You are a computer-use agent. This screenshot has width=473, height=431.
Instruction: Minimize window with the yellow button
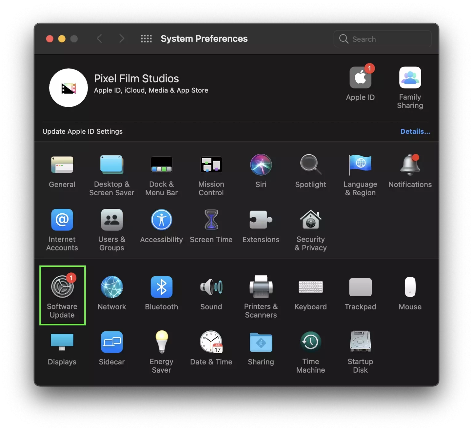pyautogui.click(x=62, y=39)
